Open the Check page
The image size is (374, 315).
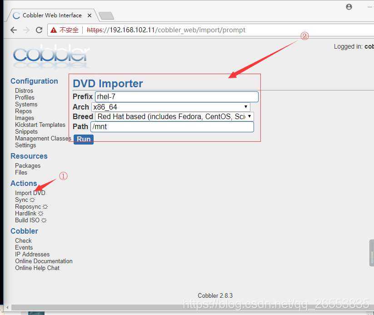tap(23, 241)
